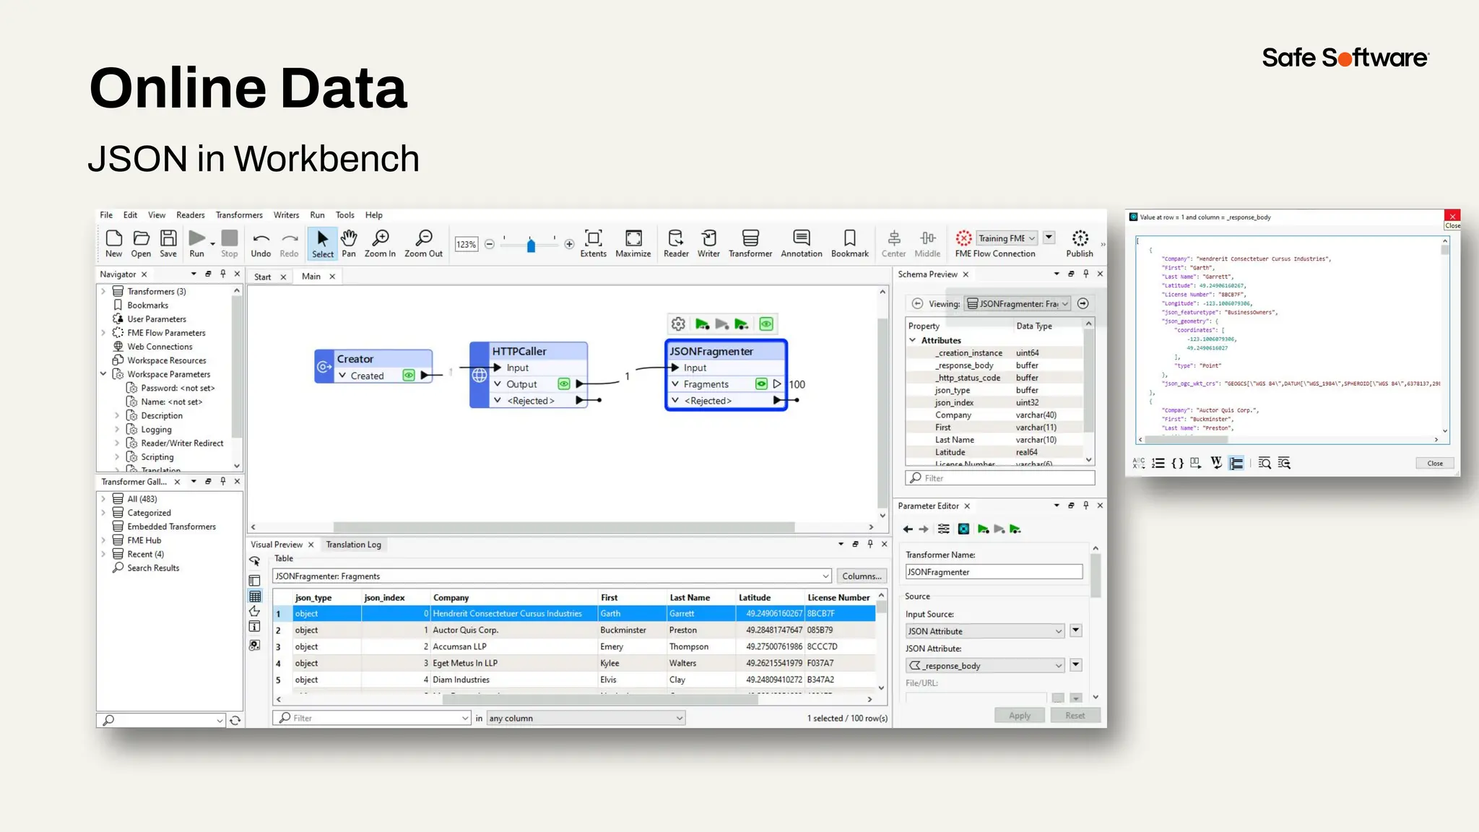Image resolution: width=1479 pixels, height=832 pixels.
Task: Click the Company column header
Action: point(513,598)
